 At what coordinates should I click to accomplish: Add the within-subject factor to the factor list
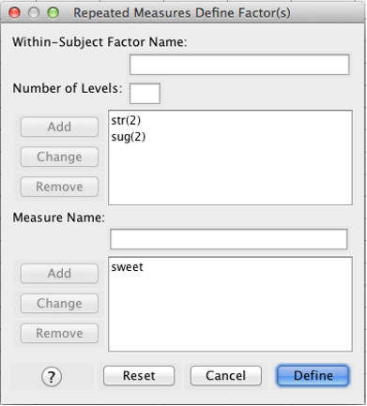(x=59, y=127)
